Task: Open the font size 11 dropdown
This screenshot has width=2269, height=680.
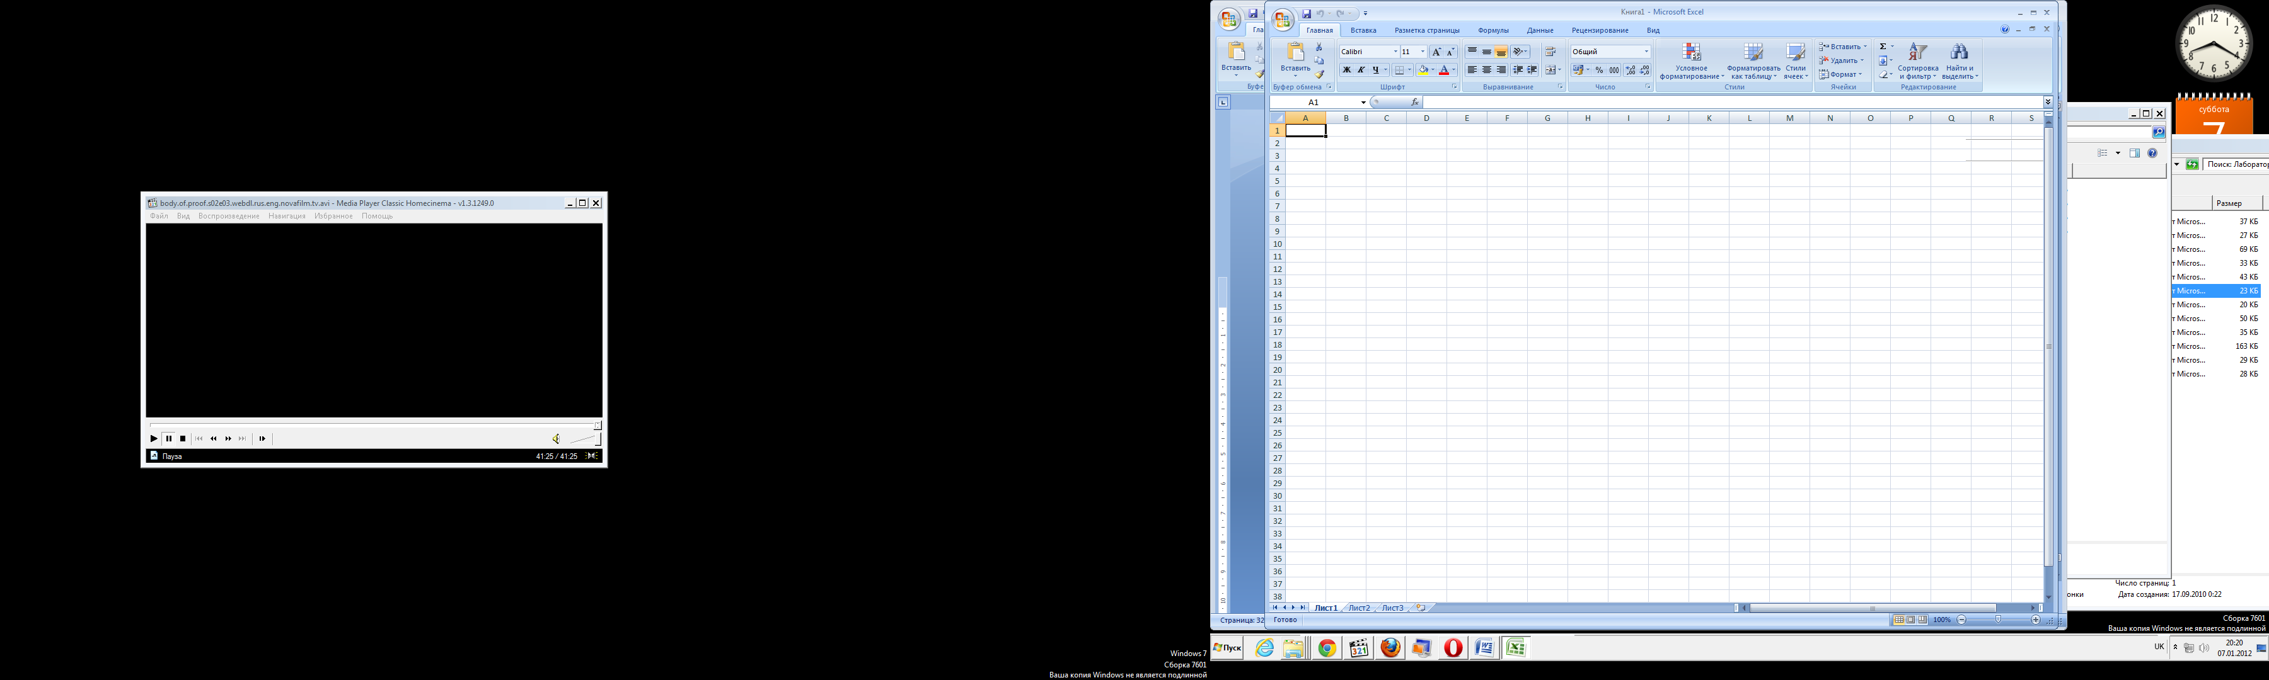Action: pyautogui.click(x=1423, y=52)
